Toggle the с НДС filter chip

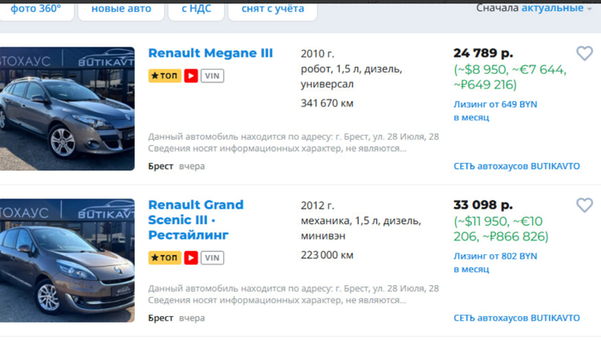[x=197, y=9]
